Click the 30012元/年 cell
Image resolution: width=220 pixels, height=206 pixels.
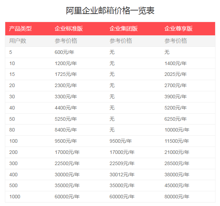(x=122, y=175)
